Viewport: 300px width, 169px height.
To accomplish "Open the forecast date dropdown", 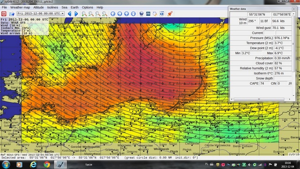I will 41,14.
